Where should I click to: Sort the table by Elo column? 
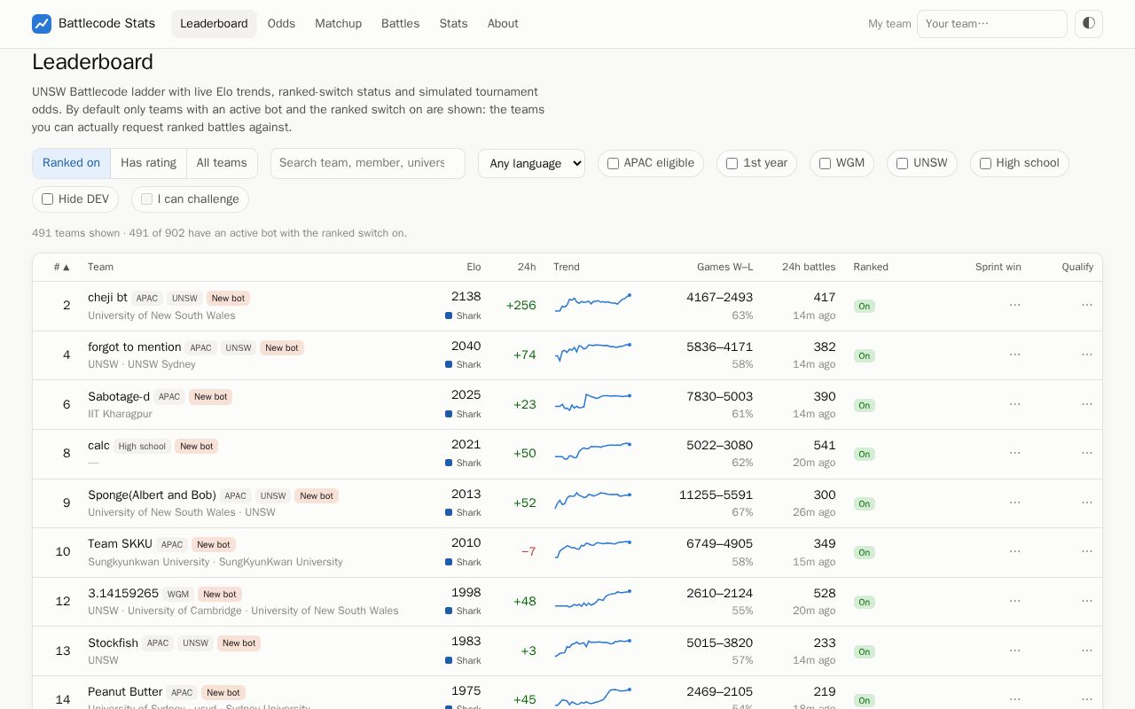pos(474,267)
